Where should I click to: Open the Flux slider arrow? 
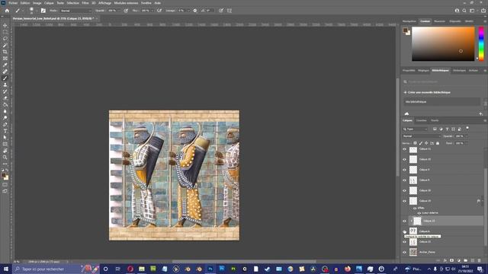[x=152, y=11]
